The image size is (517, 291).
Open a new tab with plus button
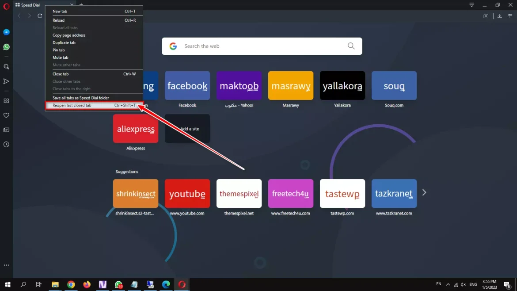pyautogui.click(x=81, y=4)
